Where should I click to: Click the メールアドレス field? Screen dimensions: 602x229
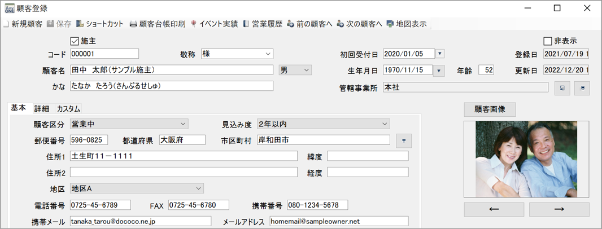(x=339, y=221)
